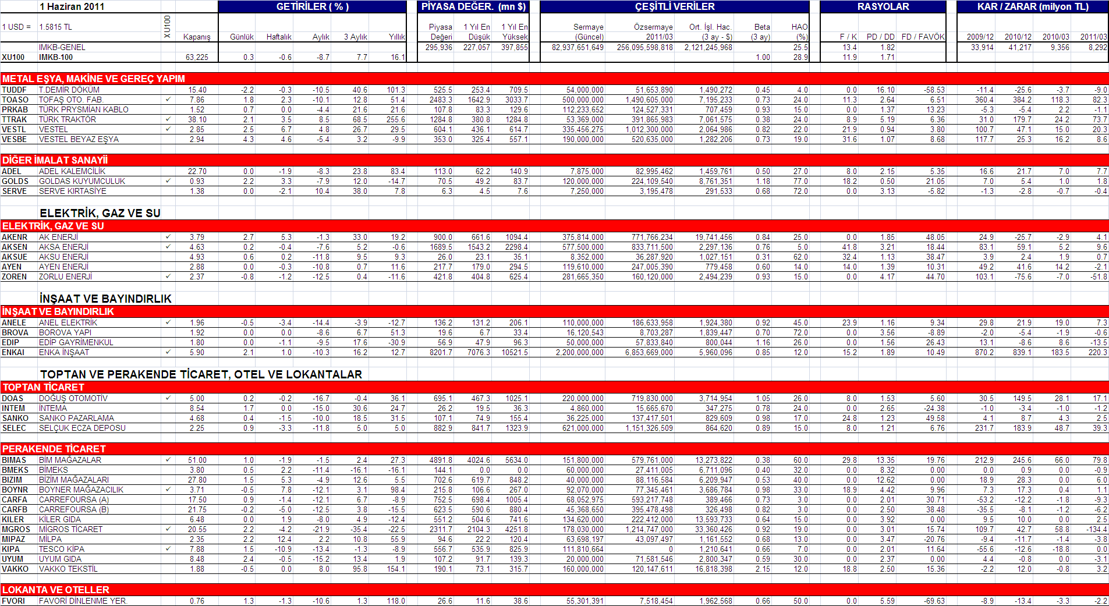Click the PİYASA DEĞER. (mn $) header
The image size is (1109, 606).
click(x=473, y=7)
